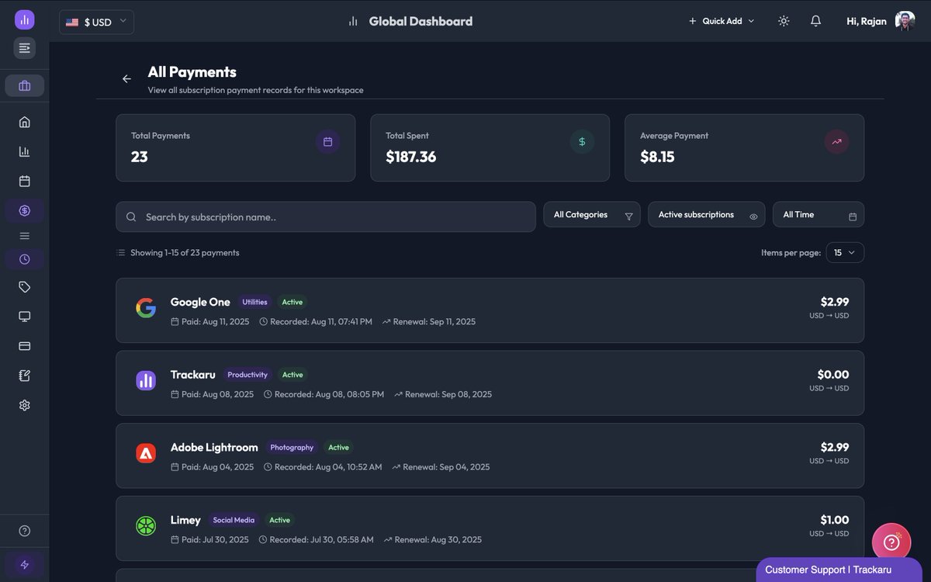This screenshot has width=931, height=582.
Task: Click the $1.00 Limey amount
Action: [835, 520]
